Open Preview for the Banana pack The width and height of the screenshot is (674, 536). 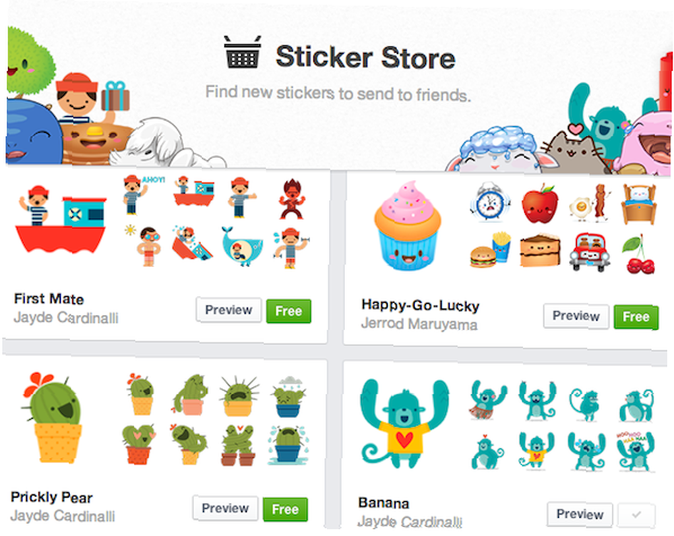[x=580, y=514]
